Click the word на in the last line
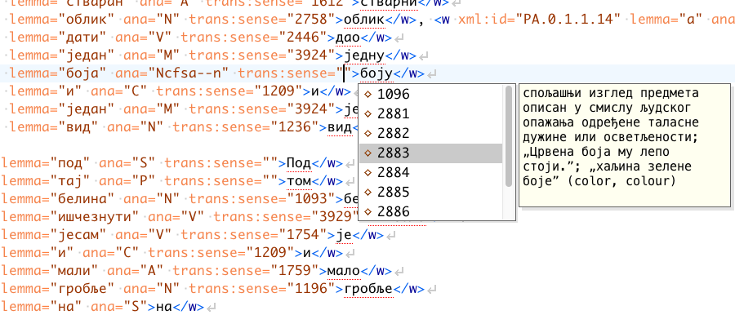Image resolution: width=735 pixels, height=315 pixels. [x=163, y=307]
